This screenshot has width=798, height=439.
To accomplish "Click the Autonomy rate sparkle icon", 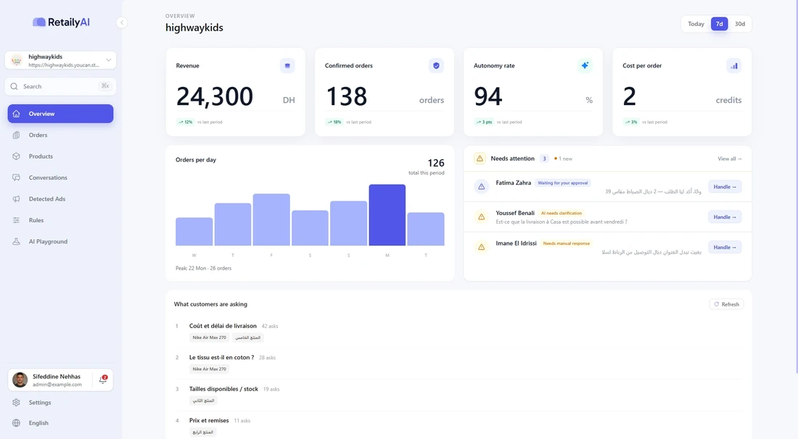I will (x=585, y=65).
